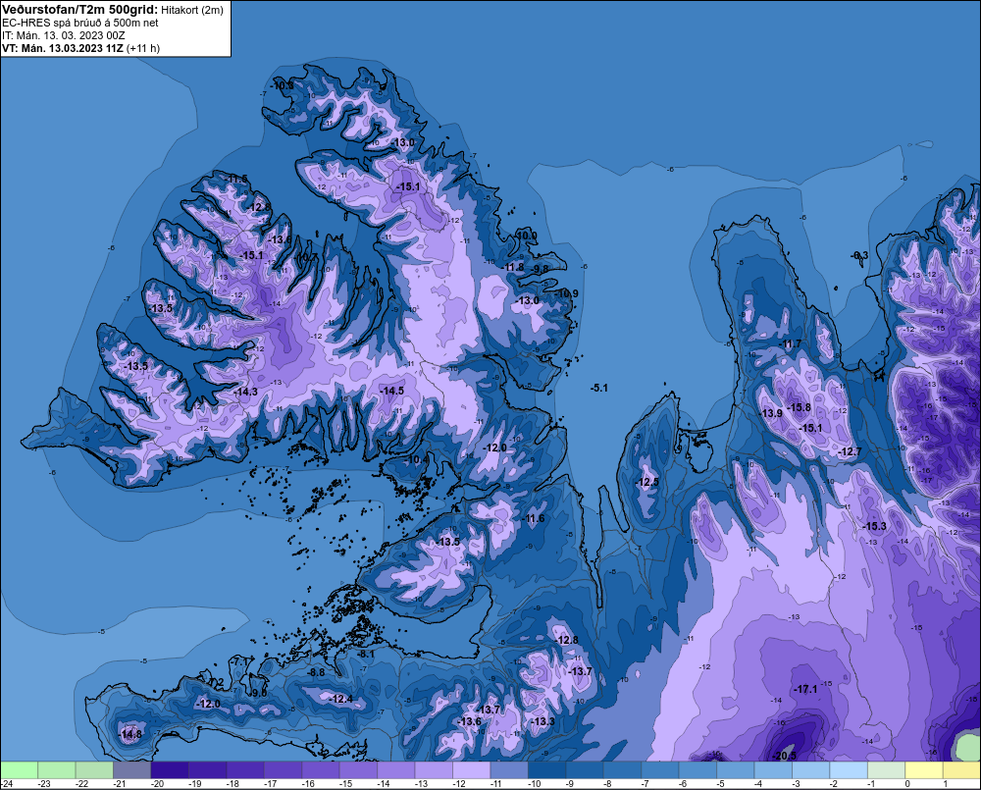This screenshot has height=790, width=981.
Task: Select the -8 blue legend swatch
Action: coord(622,769)
